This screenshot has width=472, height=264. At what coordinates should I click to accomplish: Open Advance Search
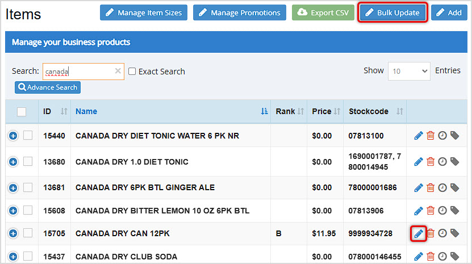tap(48, 87)
